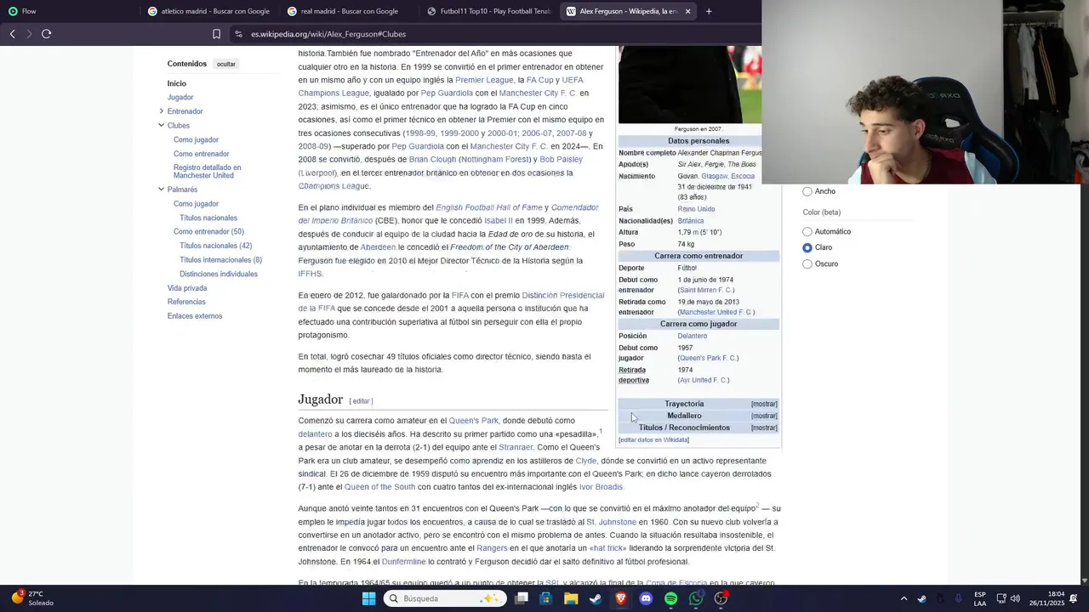The height and width of the screenshot is (612, 1089).
Task: Click the Brave browser taskbar icon
Action: pyautogui.click(x=620, y=598)
